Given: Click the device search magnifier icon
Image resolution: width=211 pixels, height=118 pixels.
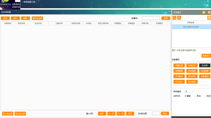Looking at the screenshot, I should (174, 18).
